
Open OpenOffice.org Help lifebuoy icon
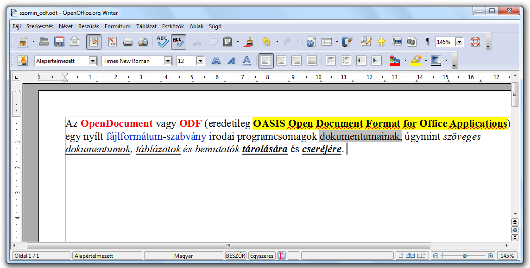pos(475,42)
